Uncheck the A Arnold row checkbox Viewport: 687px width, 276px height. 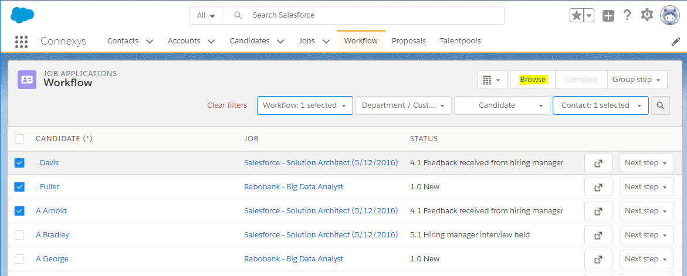19,211
